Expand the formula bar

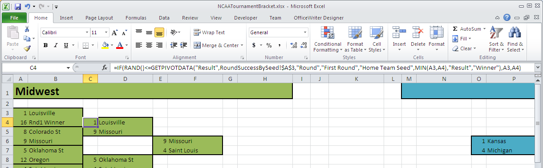[x=538, y=68]
